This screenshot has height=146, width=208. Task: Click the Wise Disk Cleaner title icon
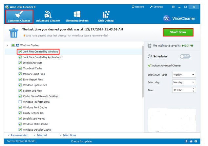(7, 7)
